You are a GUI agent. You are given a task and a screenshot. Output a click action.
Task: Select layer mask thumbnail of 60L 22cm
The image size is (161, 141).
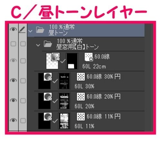tap(72, 61)
